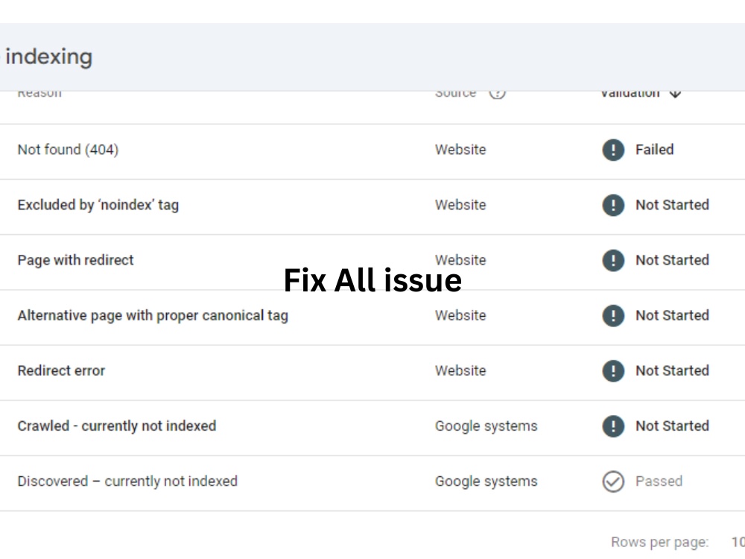Open the Rows per page selector

click(738, 542)
